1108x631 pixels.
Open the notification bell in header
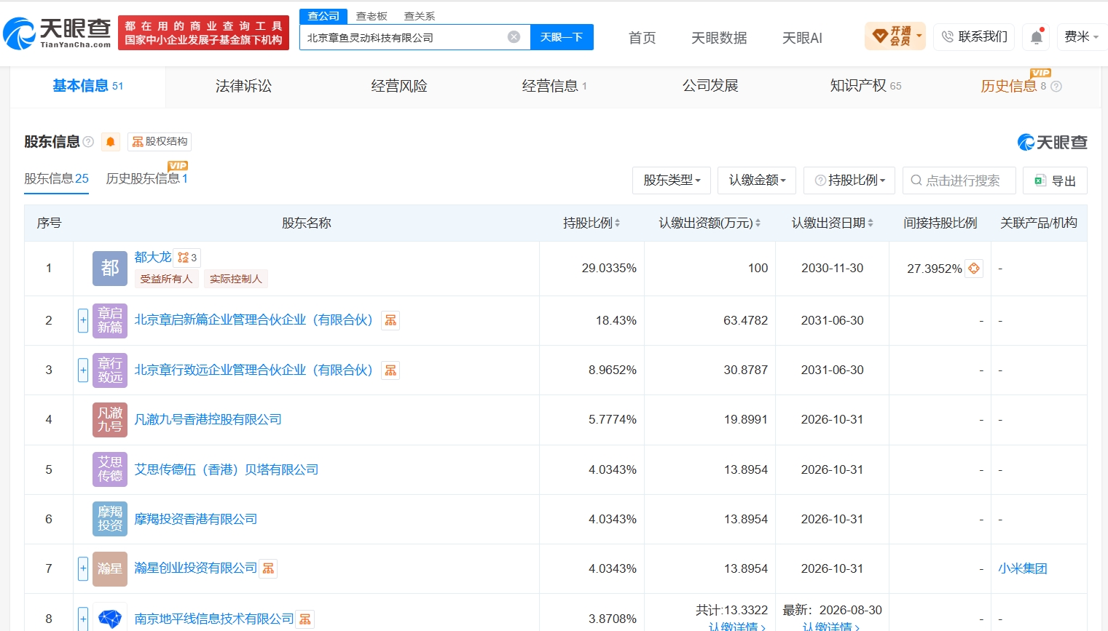[1036, 36]
